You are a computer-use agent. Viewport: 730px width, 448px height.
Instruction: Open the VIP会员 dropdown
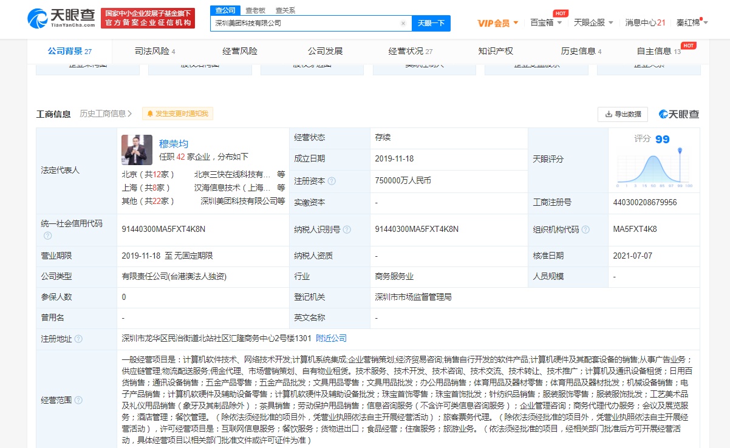(498, 23)
